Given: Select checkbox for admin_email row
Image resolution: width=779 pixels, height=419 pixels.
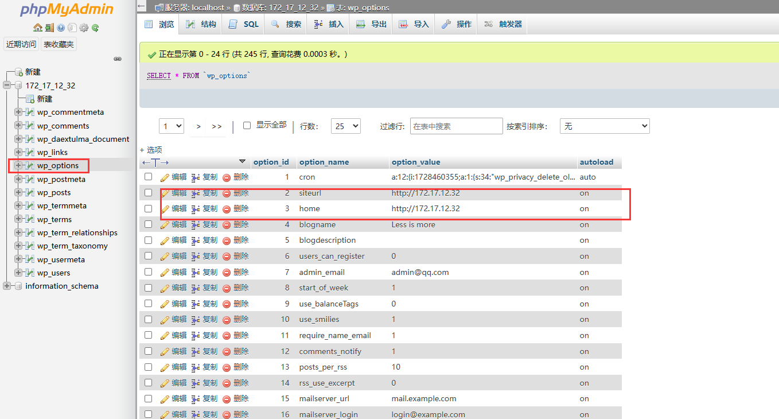Looking at the screenshot, I should click(149, 272).
